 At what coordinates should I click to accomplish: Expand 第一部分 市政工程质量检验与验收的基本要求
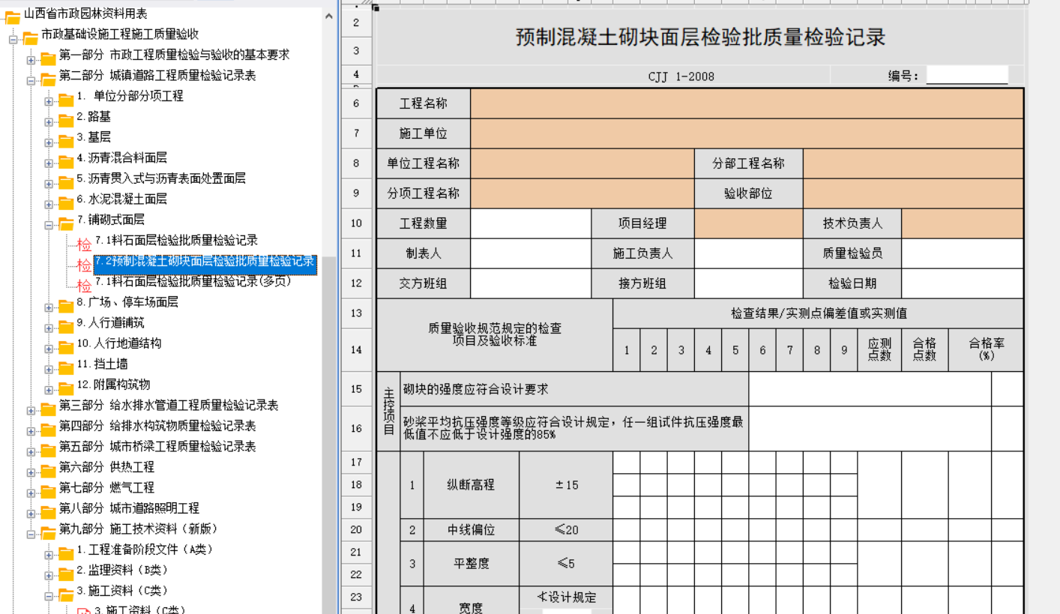[31, 60]
